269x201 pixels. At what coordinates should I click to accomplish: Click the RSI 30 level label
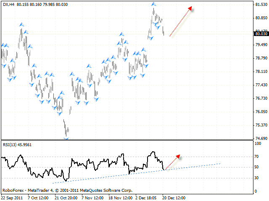(257, 178)
